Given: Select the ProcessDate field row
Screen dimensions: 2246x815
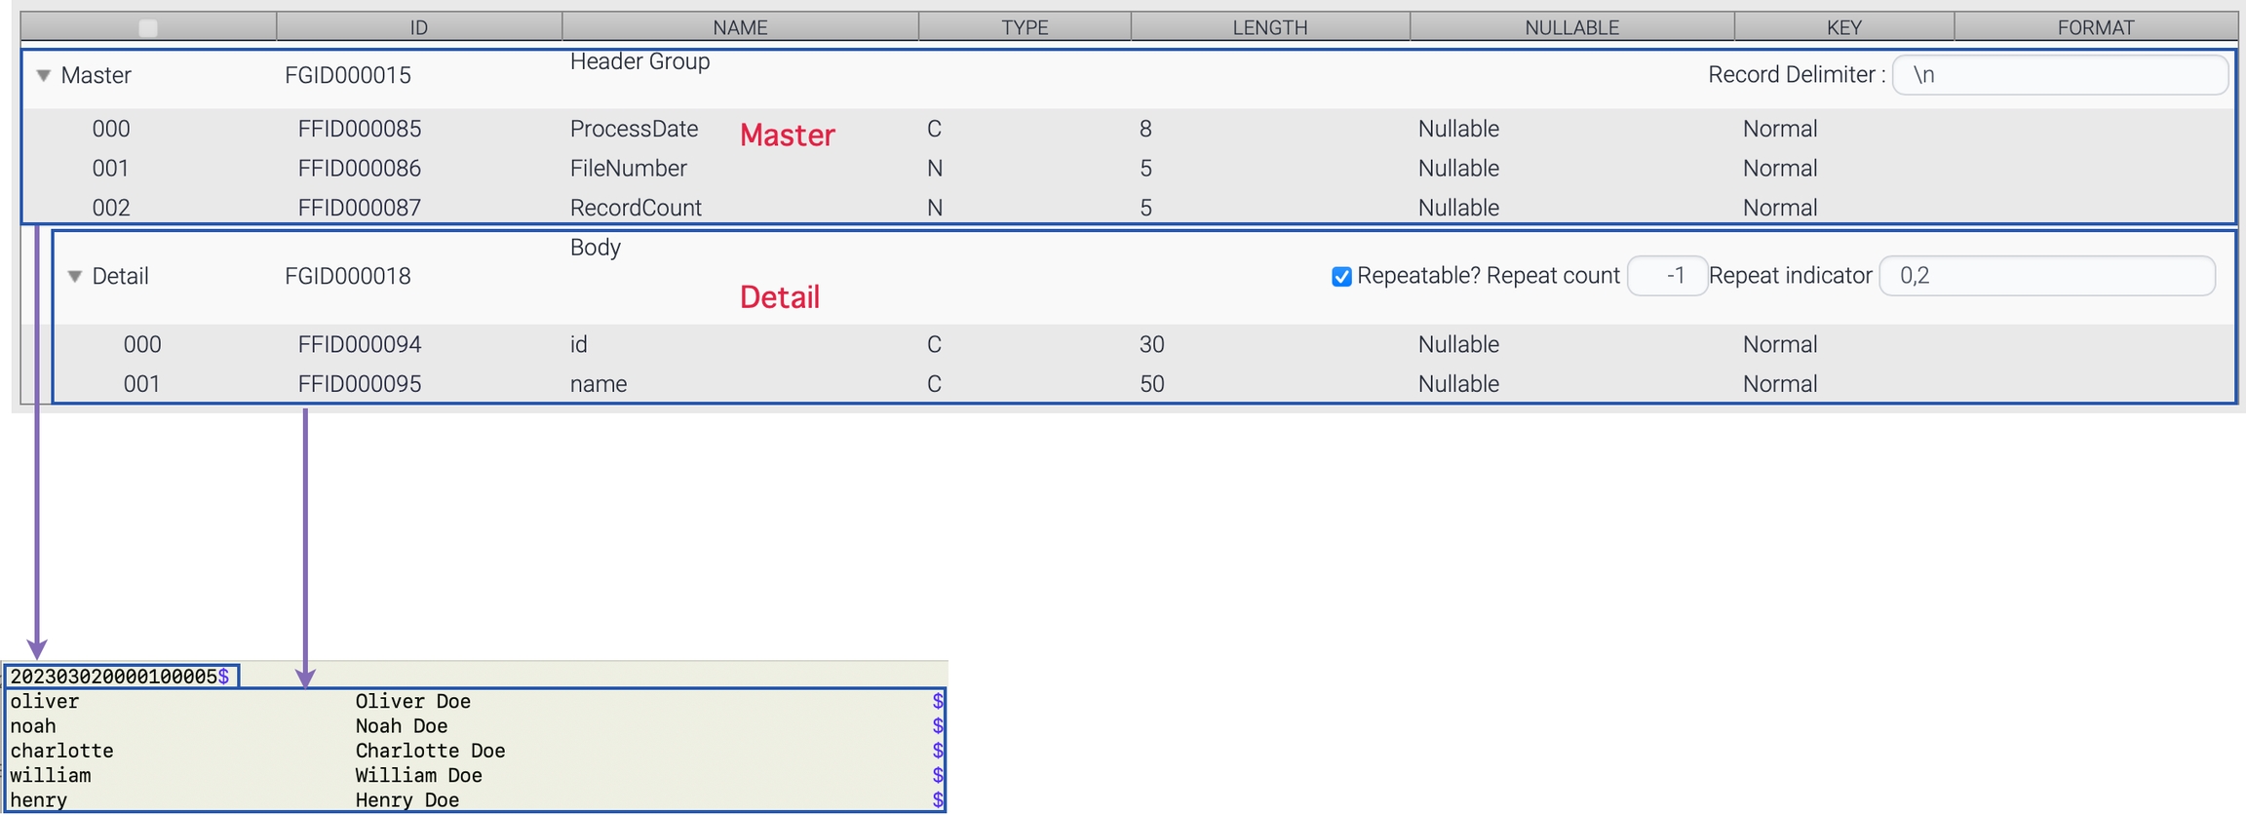Looking at the screenshot, I should click(634, 129).
